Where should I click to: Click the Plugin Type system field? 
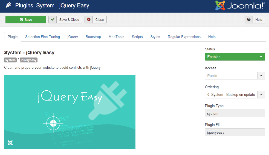(x=235, y=113)
